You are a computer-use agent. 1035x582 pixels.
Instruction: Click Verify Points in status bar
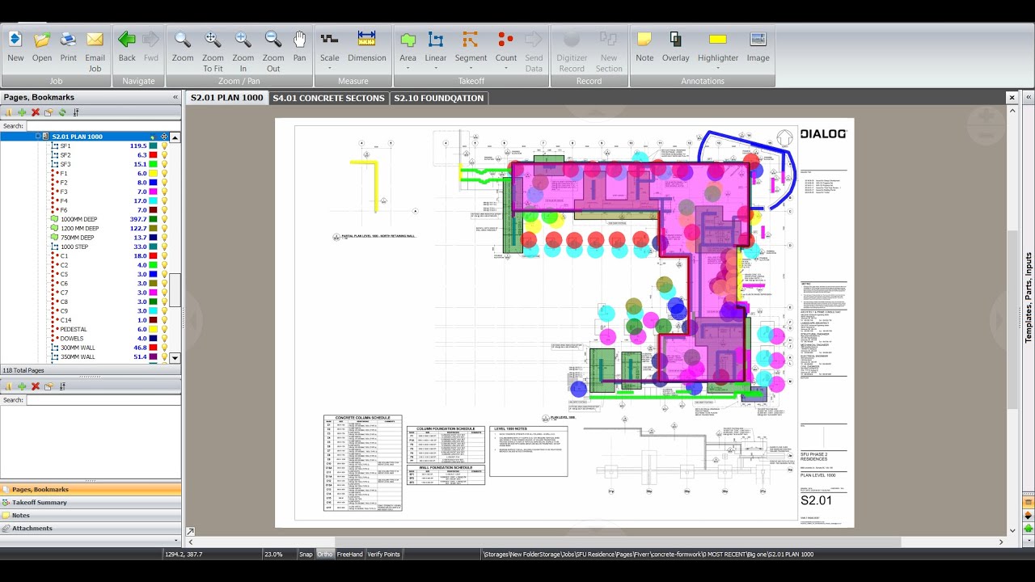click(384, 555)
